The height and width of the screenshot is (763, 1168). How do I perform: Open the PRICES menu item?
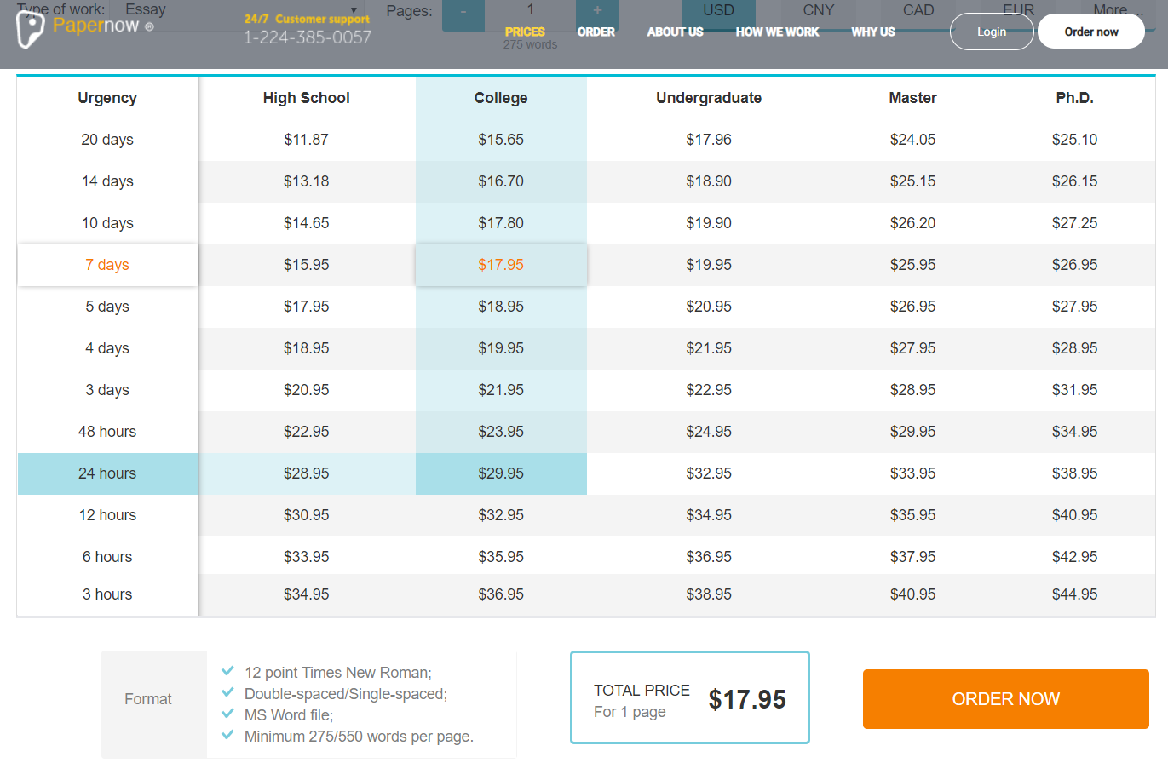coord(525,32)
